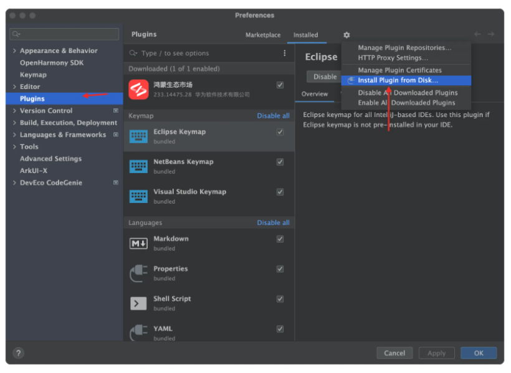Expand Appearance & Behavior settings
The width and height of the screenshot is (511, 373).
point(14,50)
